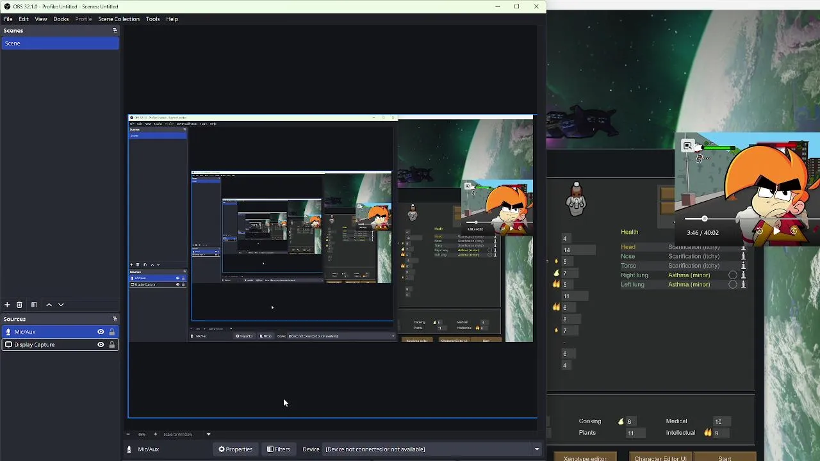Pop out the Scenes dock panel

pyautogui.click(x=115, y=31)
